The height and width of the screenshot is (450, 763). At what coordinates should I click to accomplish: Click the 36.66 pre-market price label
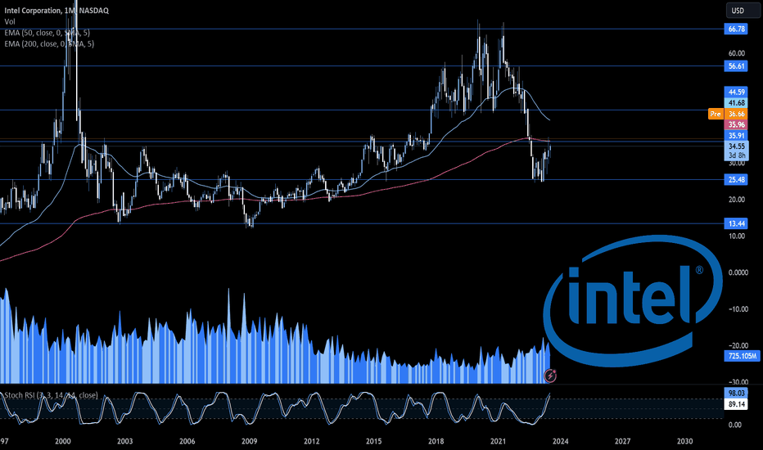pyautogui.click(x=736, y=114)
